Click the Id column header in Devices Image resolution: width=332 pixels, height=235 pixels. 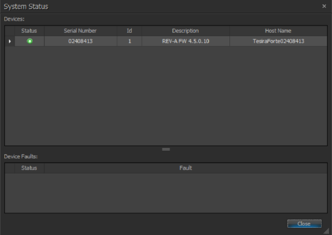[x=129, y=31]
